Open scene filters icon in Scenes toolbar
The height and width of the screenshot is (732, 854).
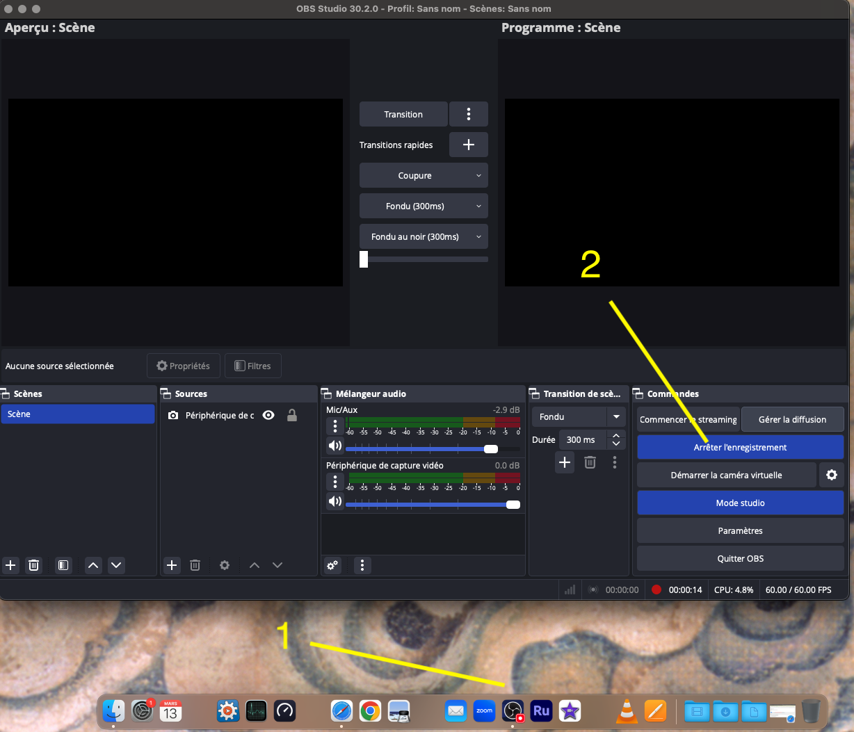click(63, 565)
